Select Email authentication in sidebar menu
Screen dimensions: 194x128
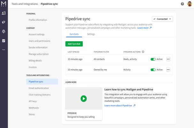point(39,88)
